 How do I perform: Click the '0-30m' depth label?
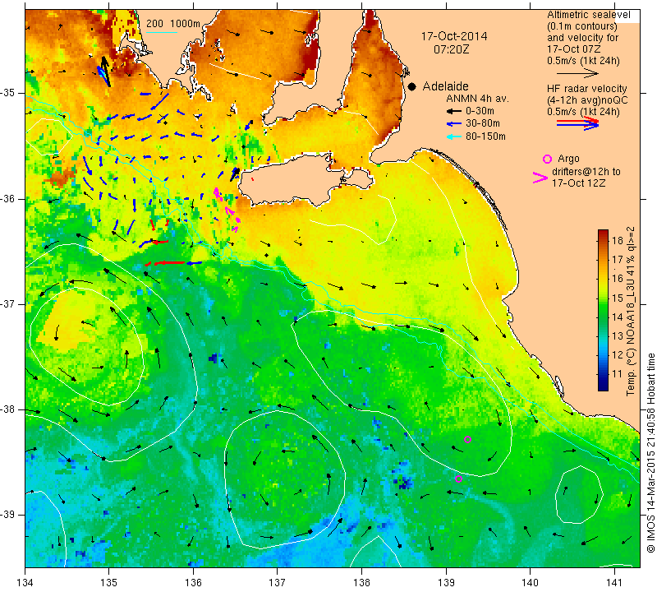click(480, 111)
